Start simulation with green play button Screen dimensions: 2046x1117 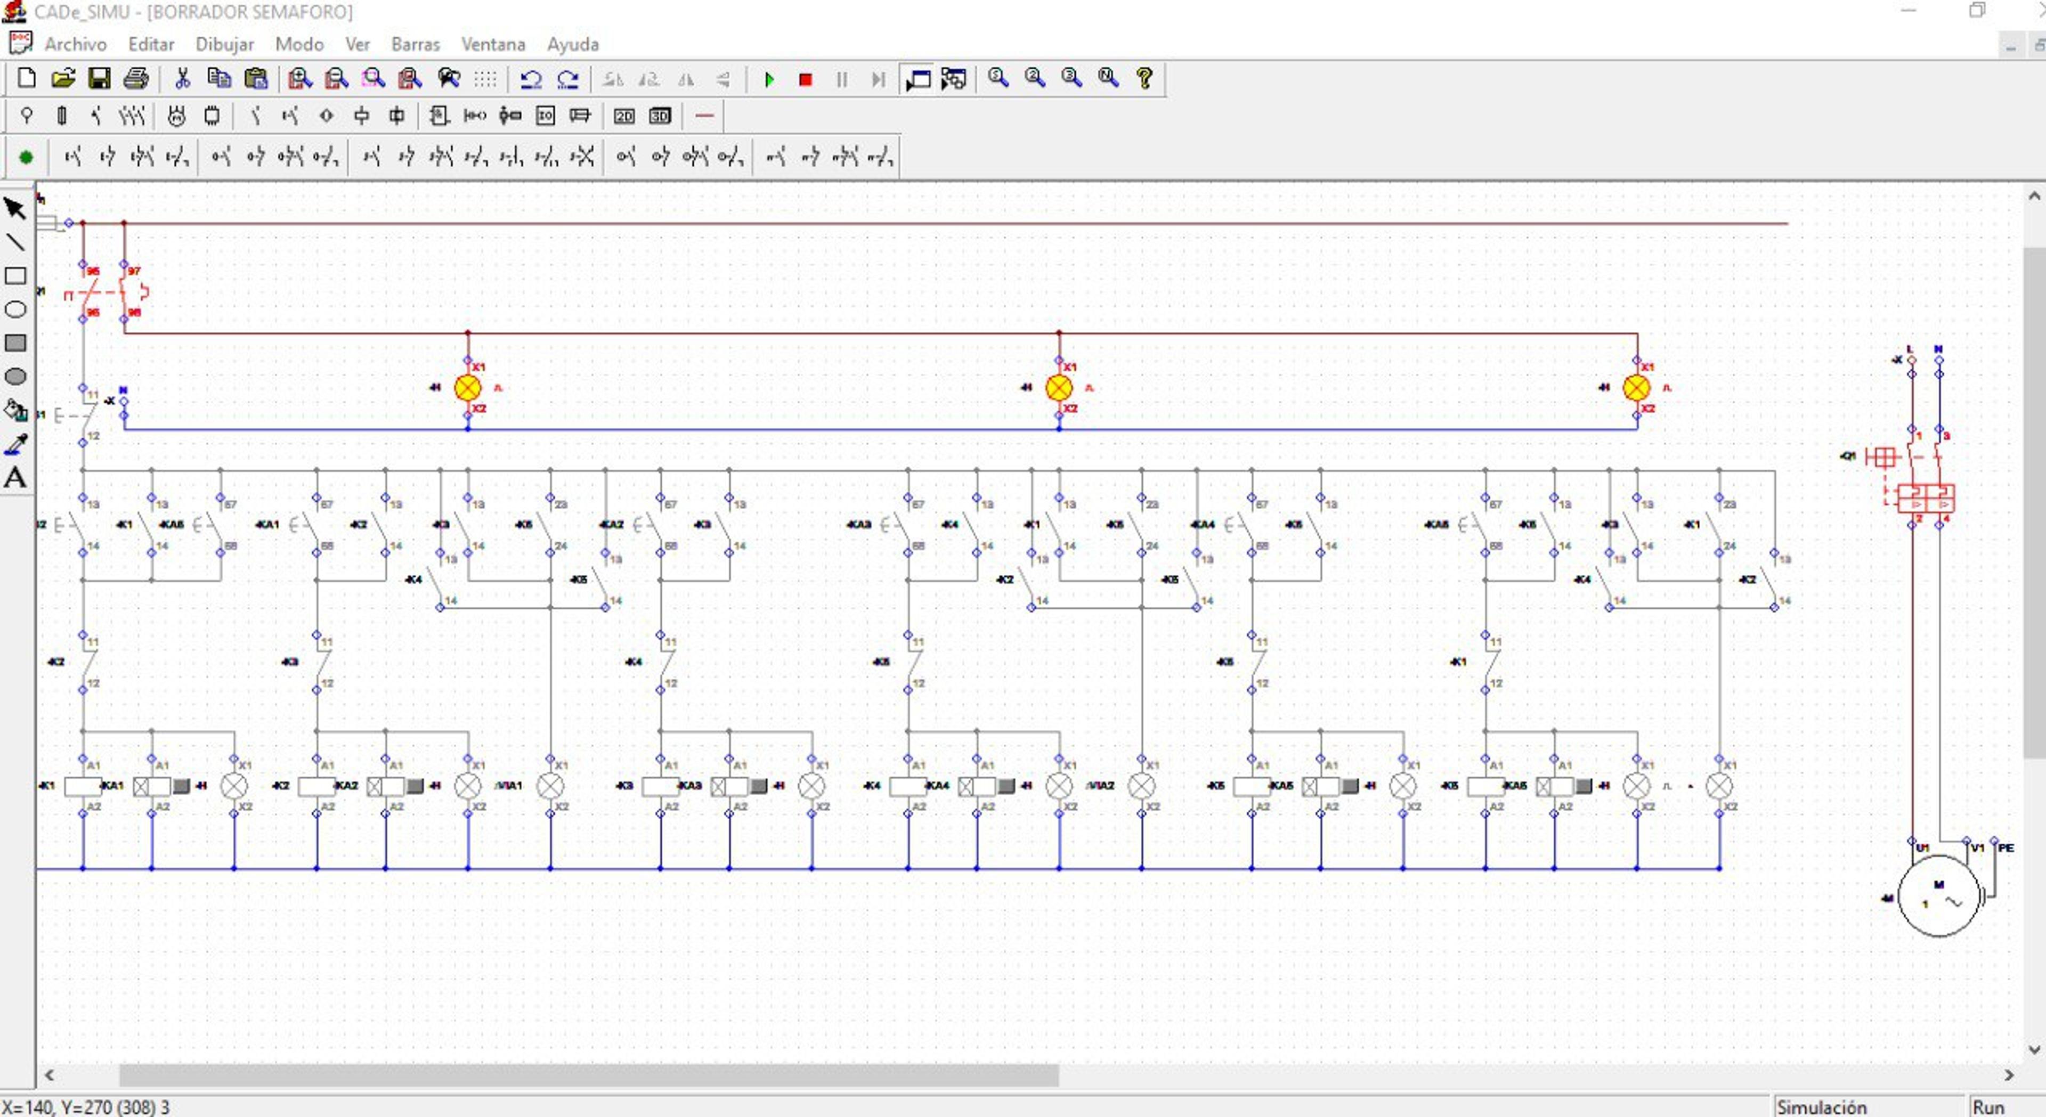[769, 79]
